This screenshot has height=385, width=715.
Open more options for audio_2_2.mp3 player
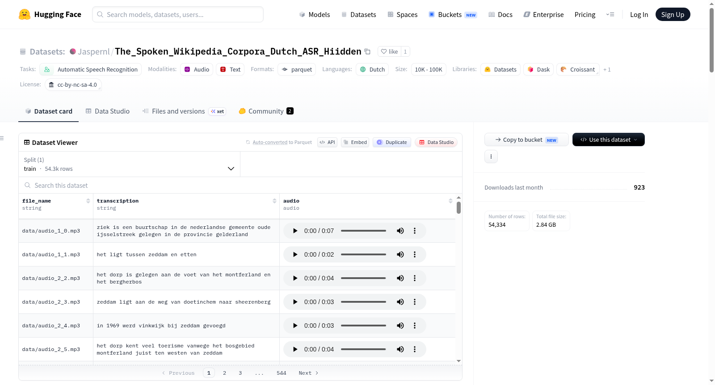[x=415, y=278]
